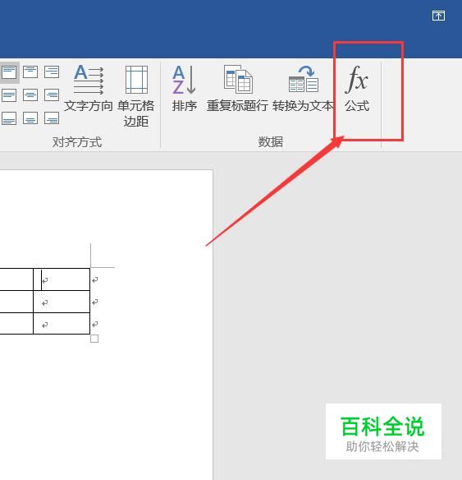462x480 pixels.
Task: Align cell text bottom left
Action: click(x=9, y=118)
